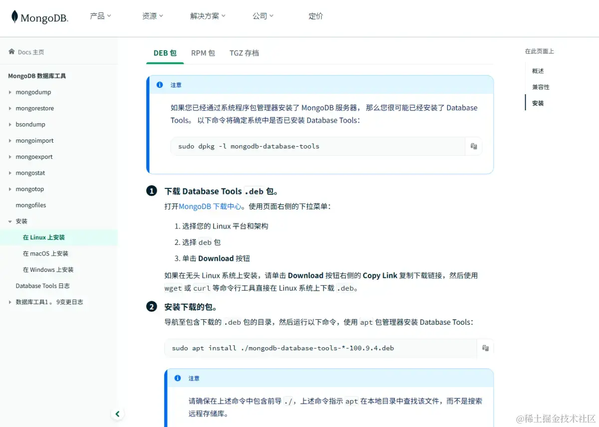
Task: Click the info icon in the bottom 注意 callout
Action: pos(177,378)
